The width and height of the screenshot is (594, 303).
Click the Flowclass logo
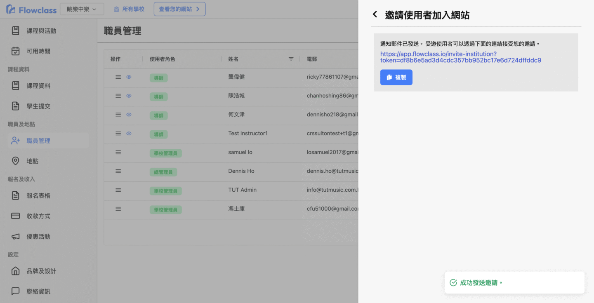[31, 9]
